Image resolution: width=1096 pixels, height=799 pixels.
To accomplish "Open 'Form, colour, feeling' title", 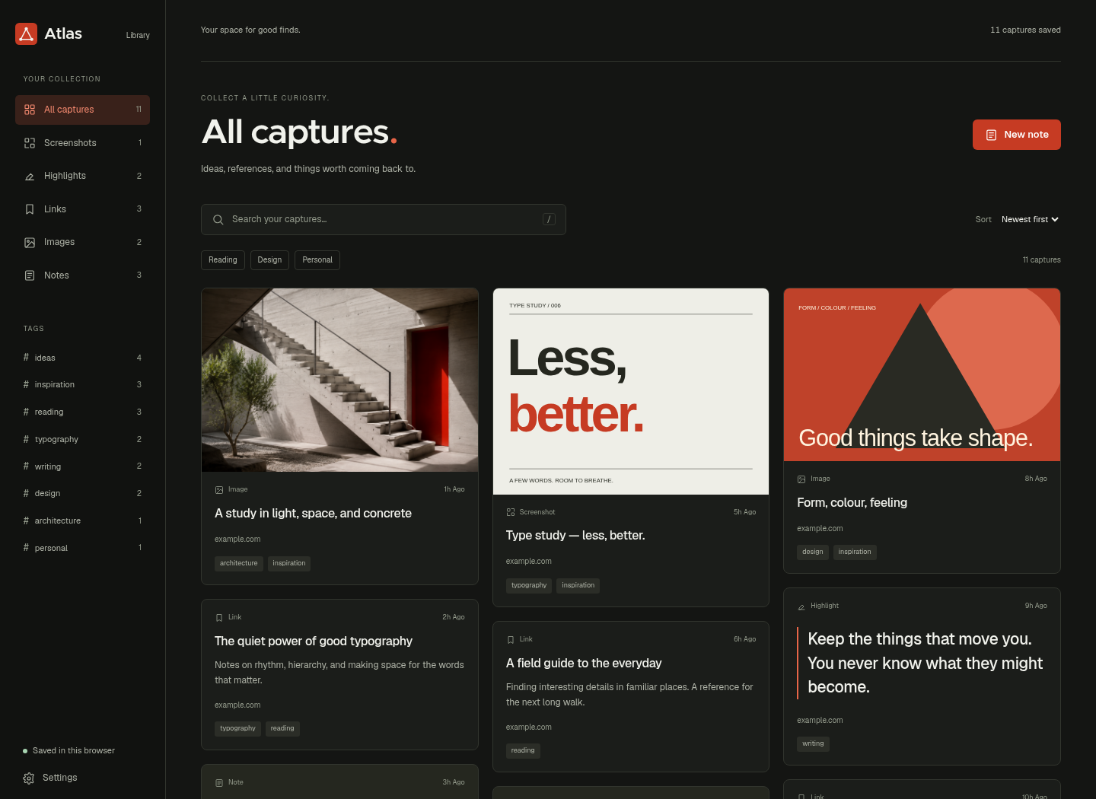I will (852, 503).
